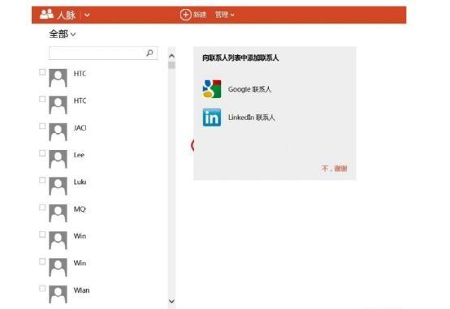
Task: Click the JACI contact avatar
Action: coord(58,132)
